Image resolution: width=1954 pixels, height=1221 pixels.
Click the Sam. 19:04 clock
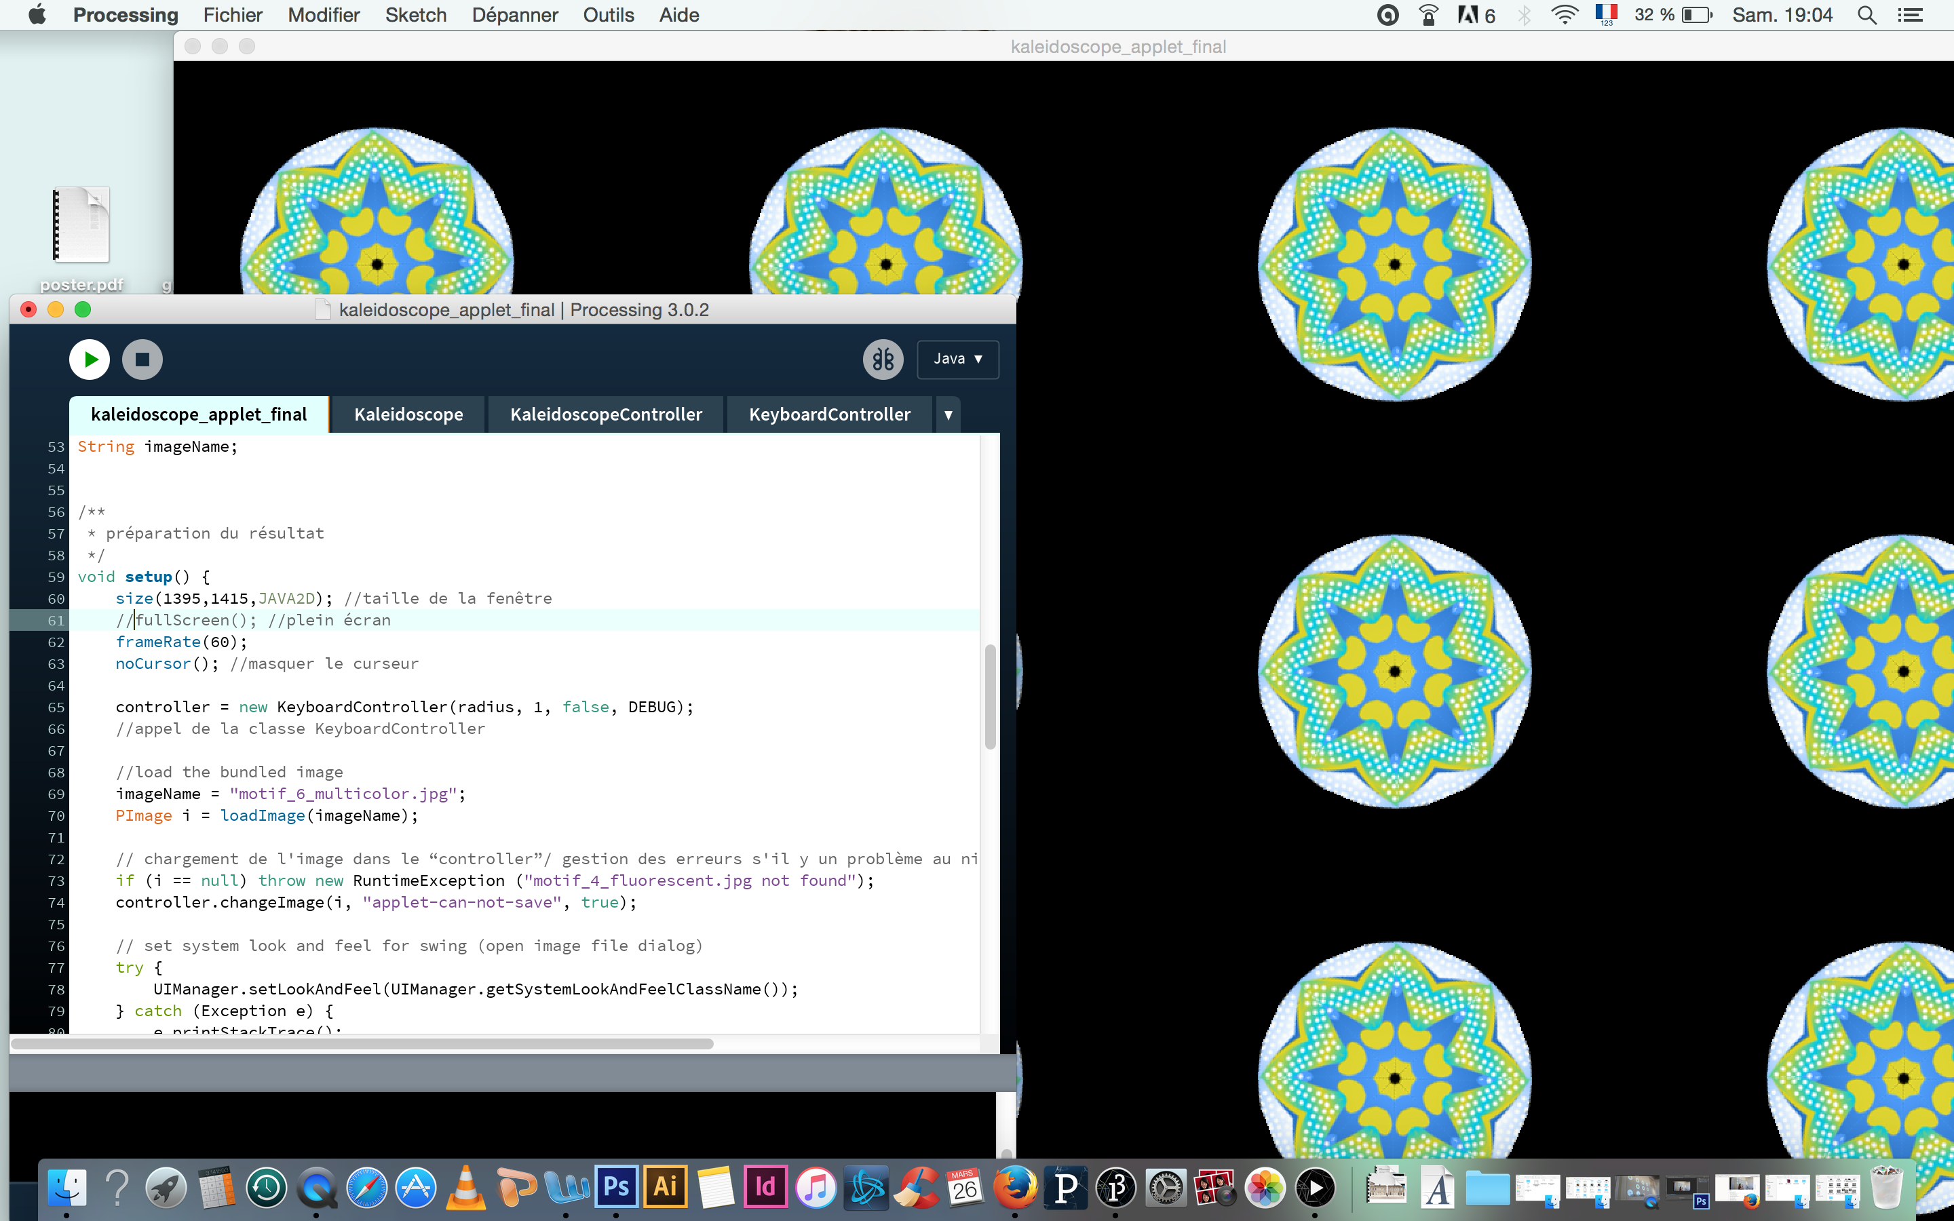(x=1782, y=14)
